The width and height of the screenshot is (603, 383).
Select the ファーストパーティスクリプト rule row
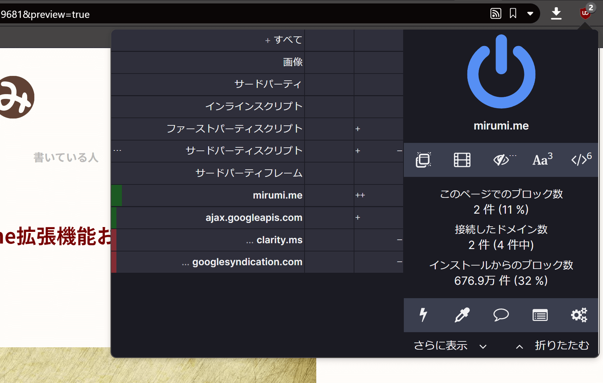coord(208,129)
